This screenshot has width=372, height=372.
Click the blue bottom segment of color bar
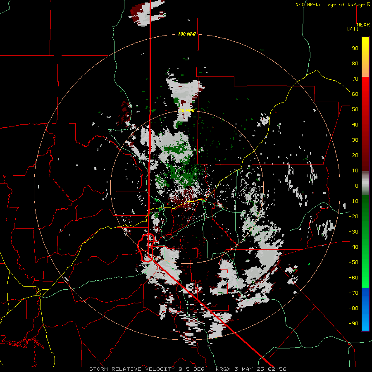pyautogui.click(x=365, y=309)
